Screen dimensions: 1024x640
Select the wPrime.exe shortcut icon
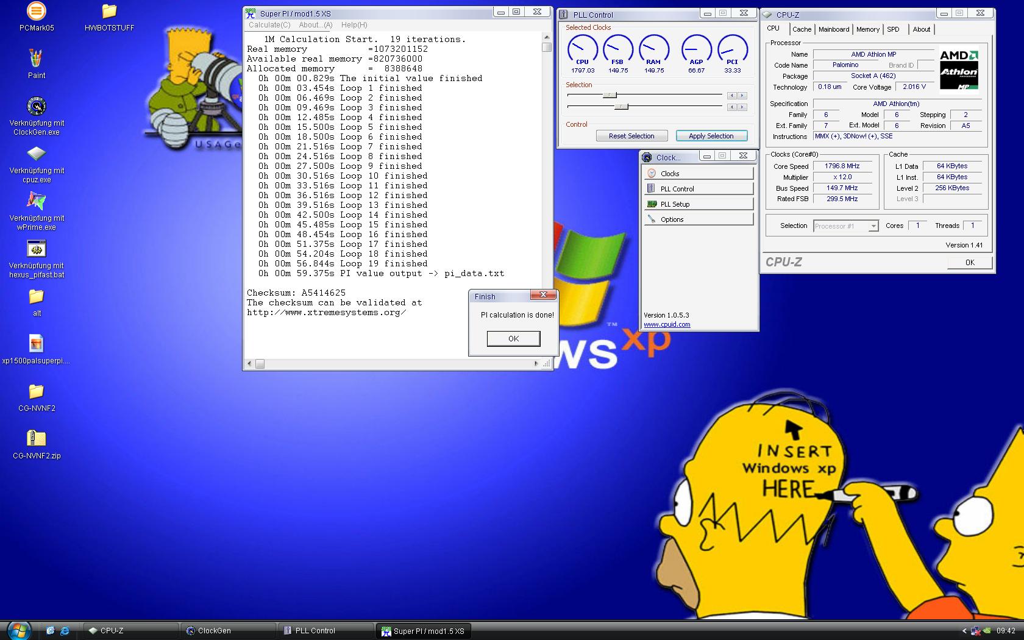pyautogui.click(x=37, y=201)
